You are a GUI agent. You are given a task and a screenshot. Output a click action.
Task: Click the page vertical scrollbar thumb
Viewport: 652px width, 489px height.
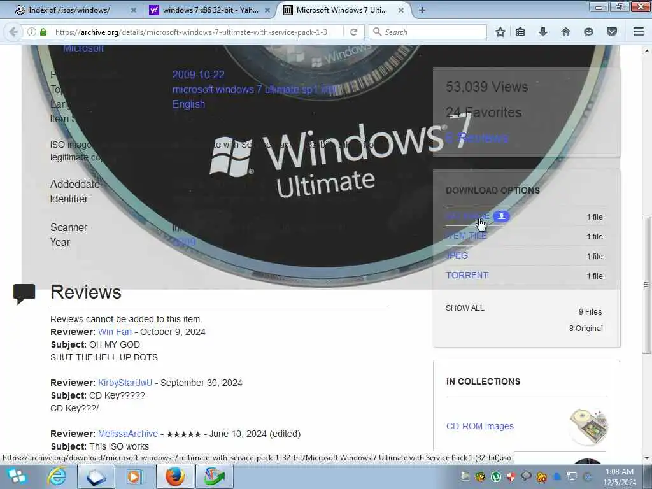646,285
